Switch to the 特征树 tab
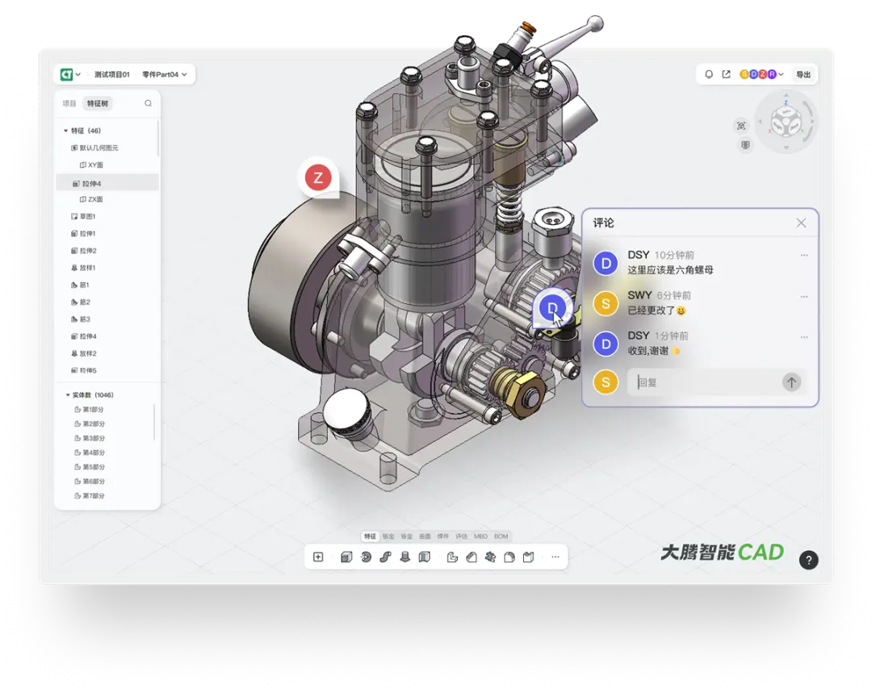 [98, 103]
